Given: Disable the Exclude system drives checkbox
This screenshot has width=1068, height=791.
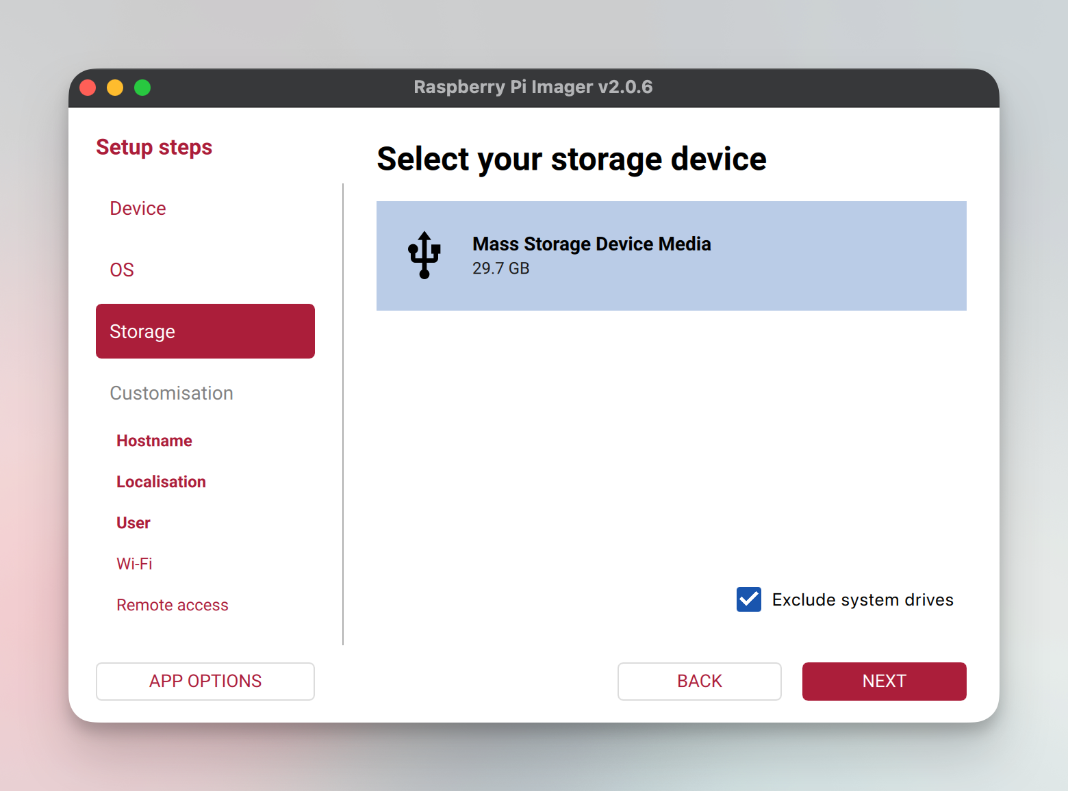Looking at the screenshot, I should 749,599.
